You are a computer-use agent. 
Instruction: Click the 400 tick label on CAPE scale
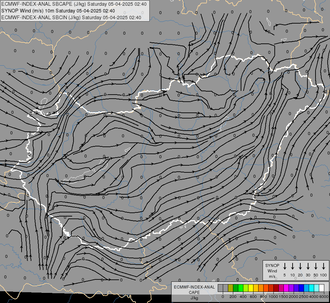coord(243,297)
